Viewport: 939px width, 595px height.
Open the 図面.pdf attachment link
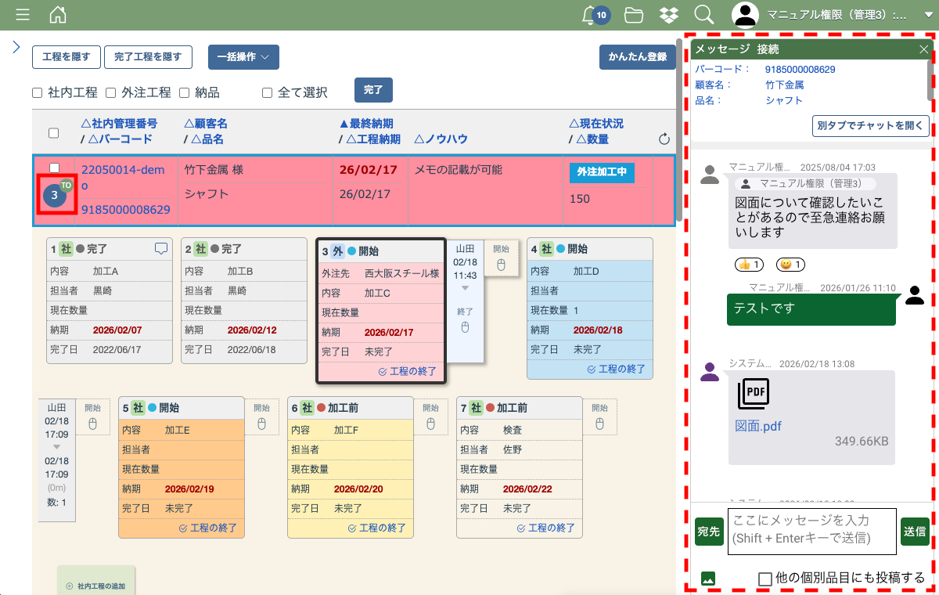click(x=757, y=427)
